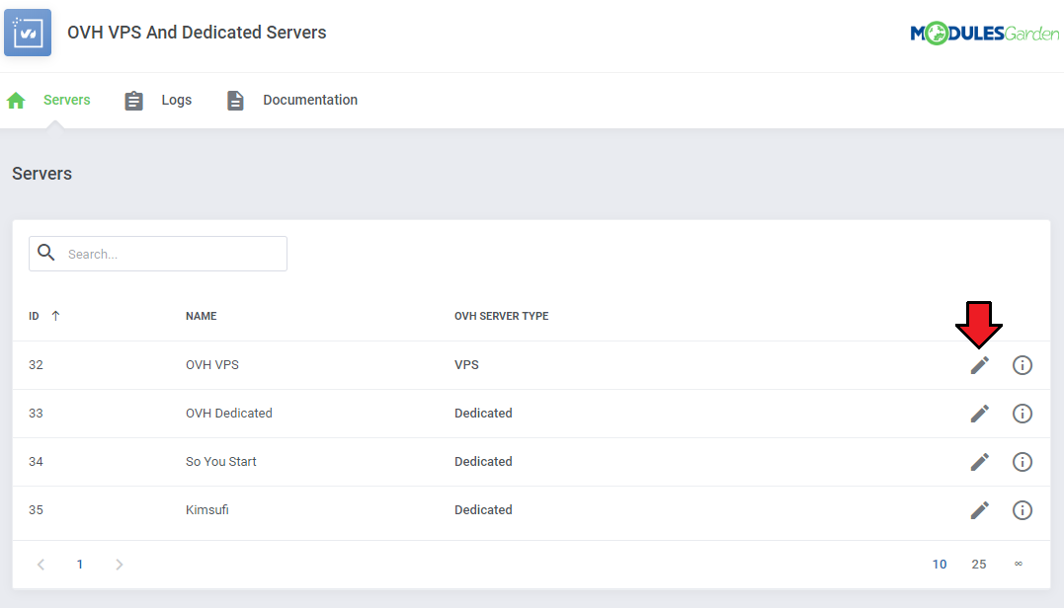Click the green home icon
This screenshot has width=1064, height=608.
16,101
